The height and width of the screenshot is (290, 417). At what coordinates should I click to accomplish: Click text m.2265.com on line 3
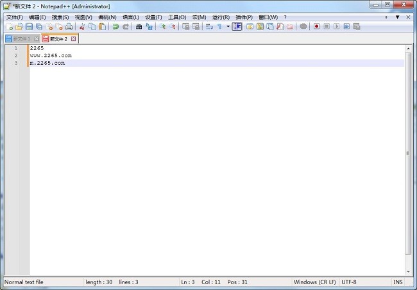pyautogui.click(x=47, y=63)
